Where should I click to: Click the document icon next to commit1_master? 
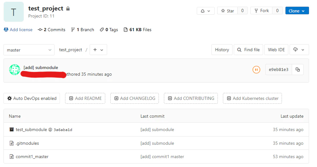click(x=12, y=157)
